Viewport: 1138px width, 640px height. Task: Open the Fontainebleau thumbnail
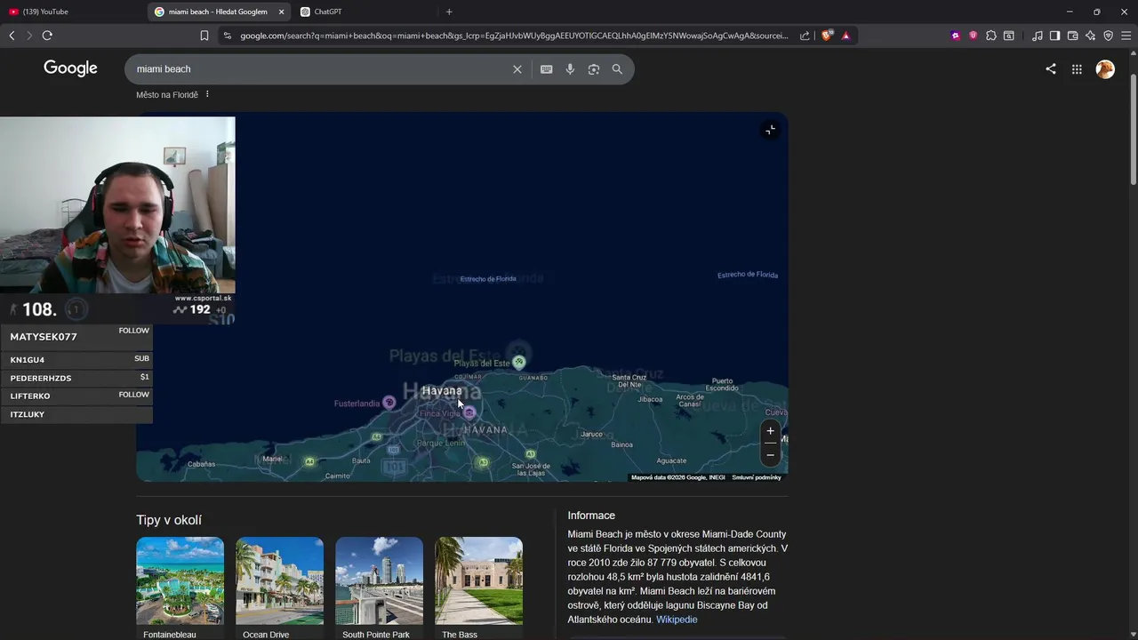pyautogui.click(x=180, y=580)
